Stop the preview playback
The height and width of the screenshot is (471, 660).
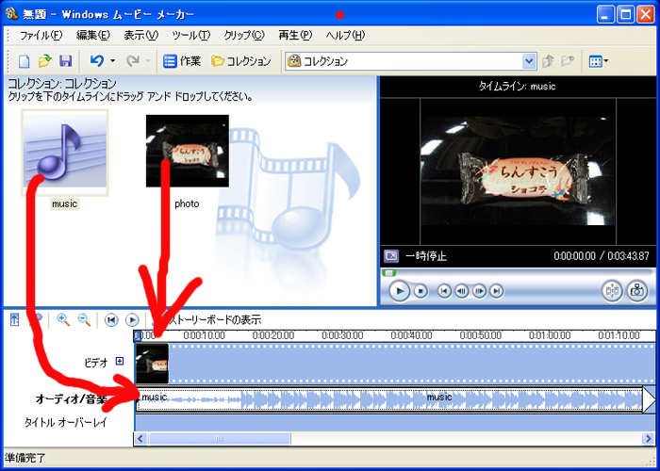pyautogui.click(x=421, y=291)
